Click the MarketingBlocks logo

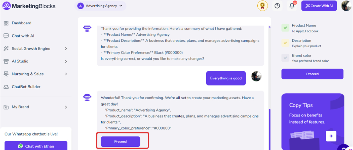(x=29, y=6)
